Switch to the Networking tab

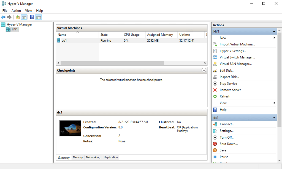point(93,157)
